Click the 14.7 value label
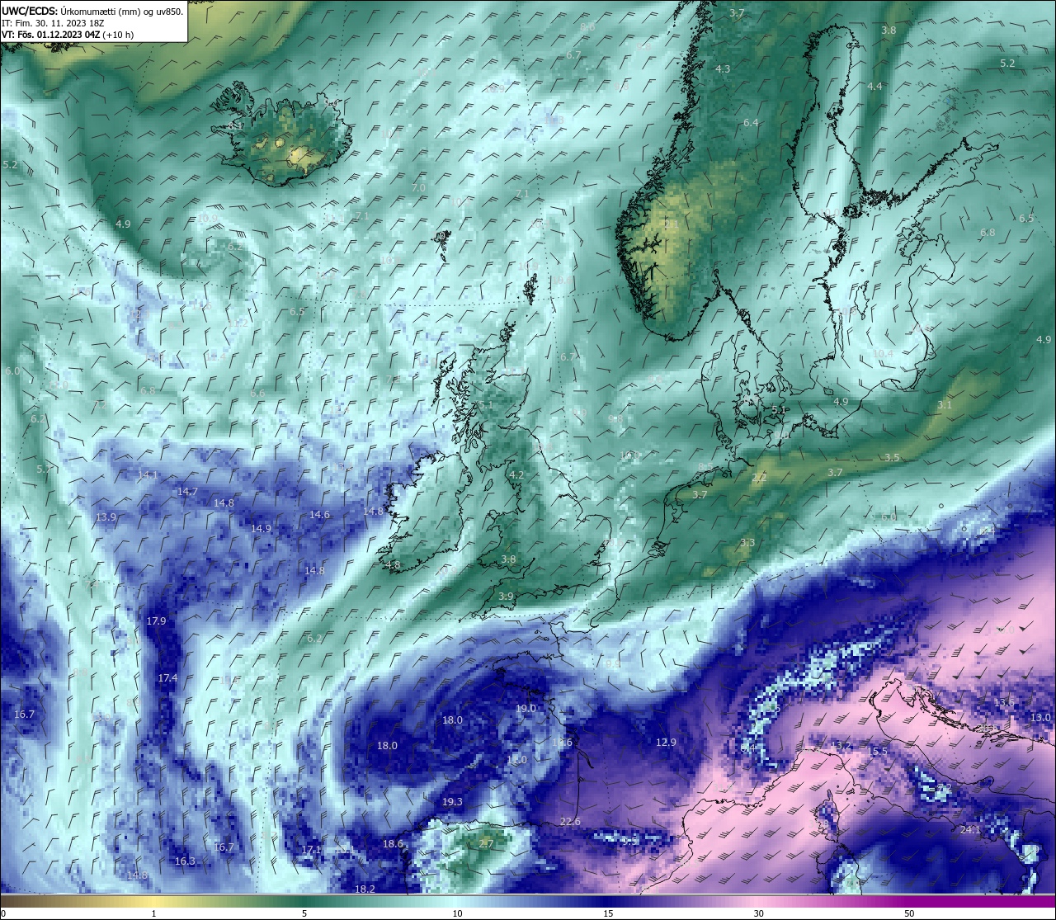This screenshot has height=920, width=1056. click(187, 491)
